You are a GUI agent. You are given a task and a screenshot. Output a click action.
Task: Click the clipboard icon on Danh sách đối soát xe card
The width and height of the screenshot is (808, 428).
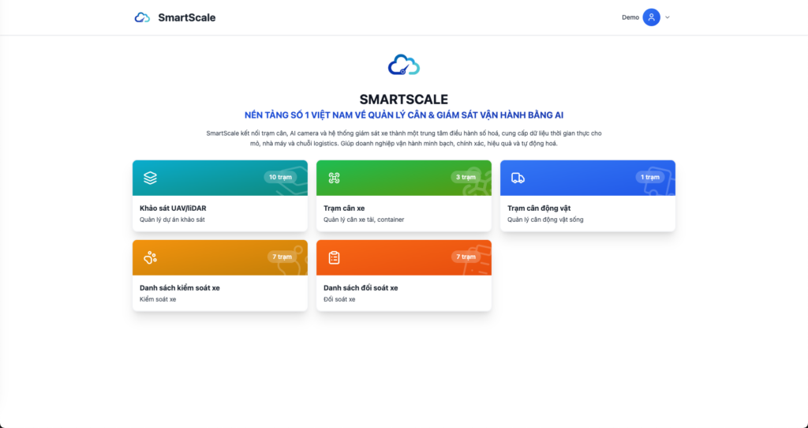tap(334, 257)
